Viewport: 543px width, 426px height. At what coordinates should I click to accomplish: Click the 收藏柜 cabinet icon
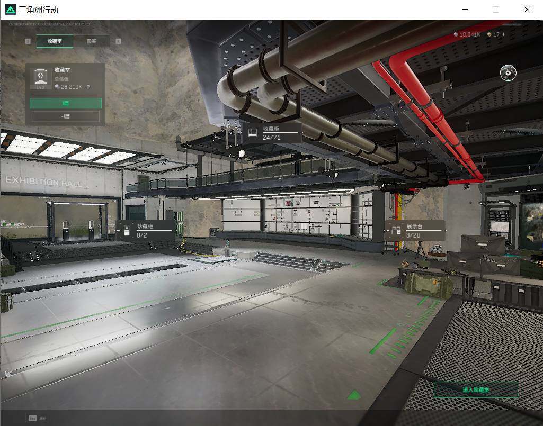coord(253,133)
